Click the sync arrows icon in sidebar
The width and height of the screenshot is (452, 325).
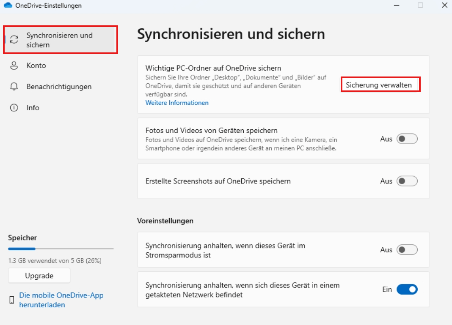point(14,39)
